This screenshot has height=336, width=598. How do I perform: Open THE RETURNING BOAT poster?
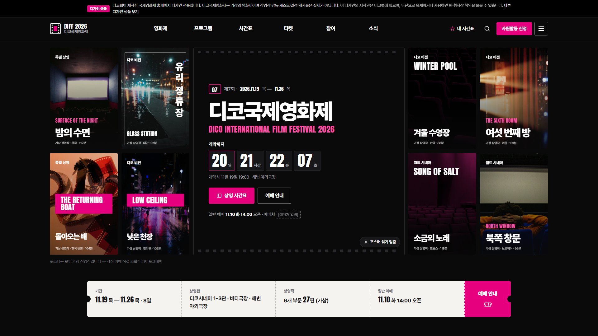(84, 204)
